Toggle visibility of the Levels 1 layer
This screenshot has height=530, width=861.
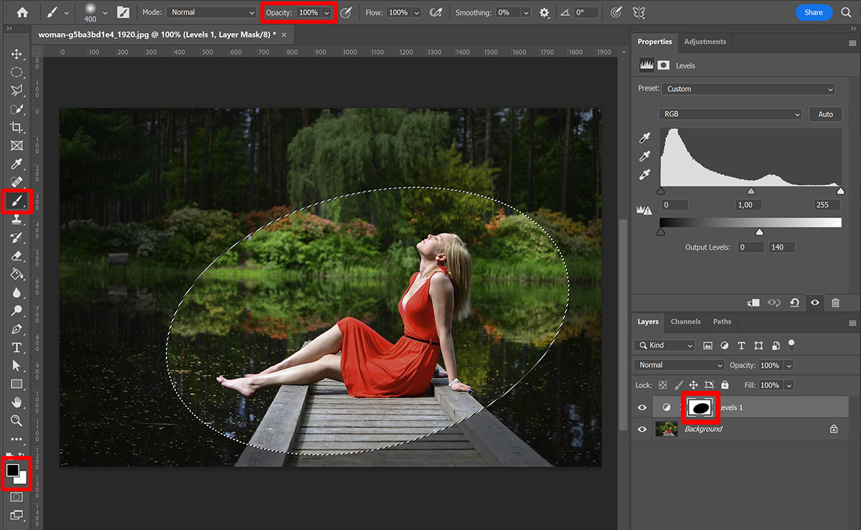[642, 407]
